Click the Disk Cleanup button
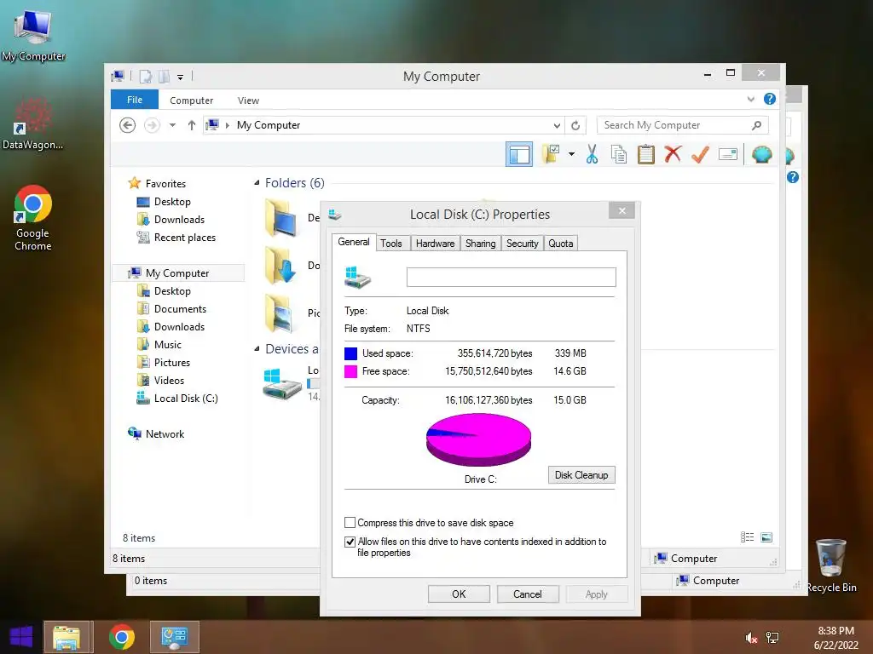Screen dimensions: 873x654 click(x=581, y=475)
